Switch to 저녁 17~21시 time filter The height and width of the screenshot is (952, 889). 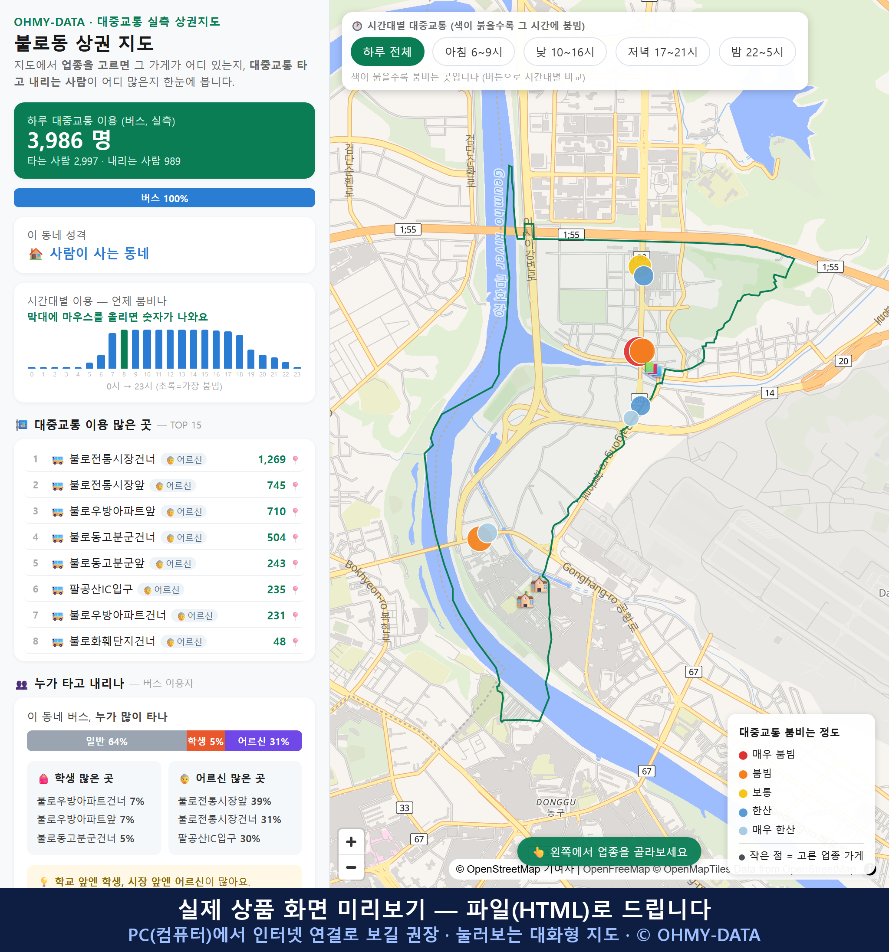(x=662, y=52)
